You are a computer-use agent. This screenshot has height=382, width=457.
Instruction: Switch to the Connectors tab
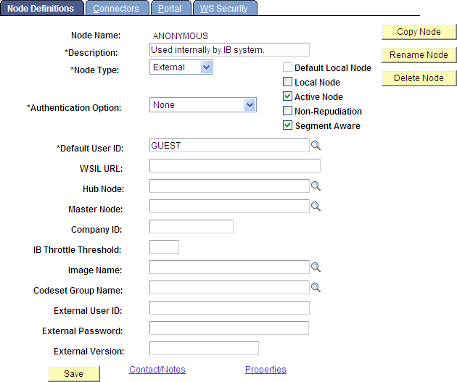click(x=116, y=9)
